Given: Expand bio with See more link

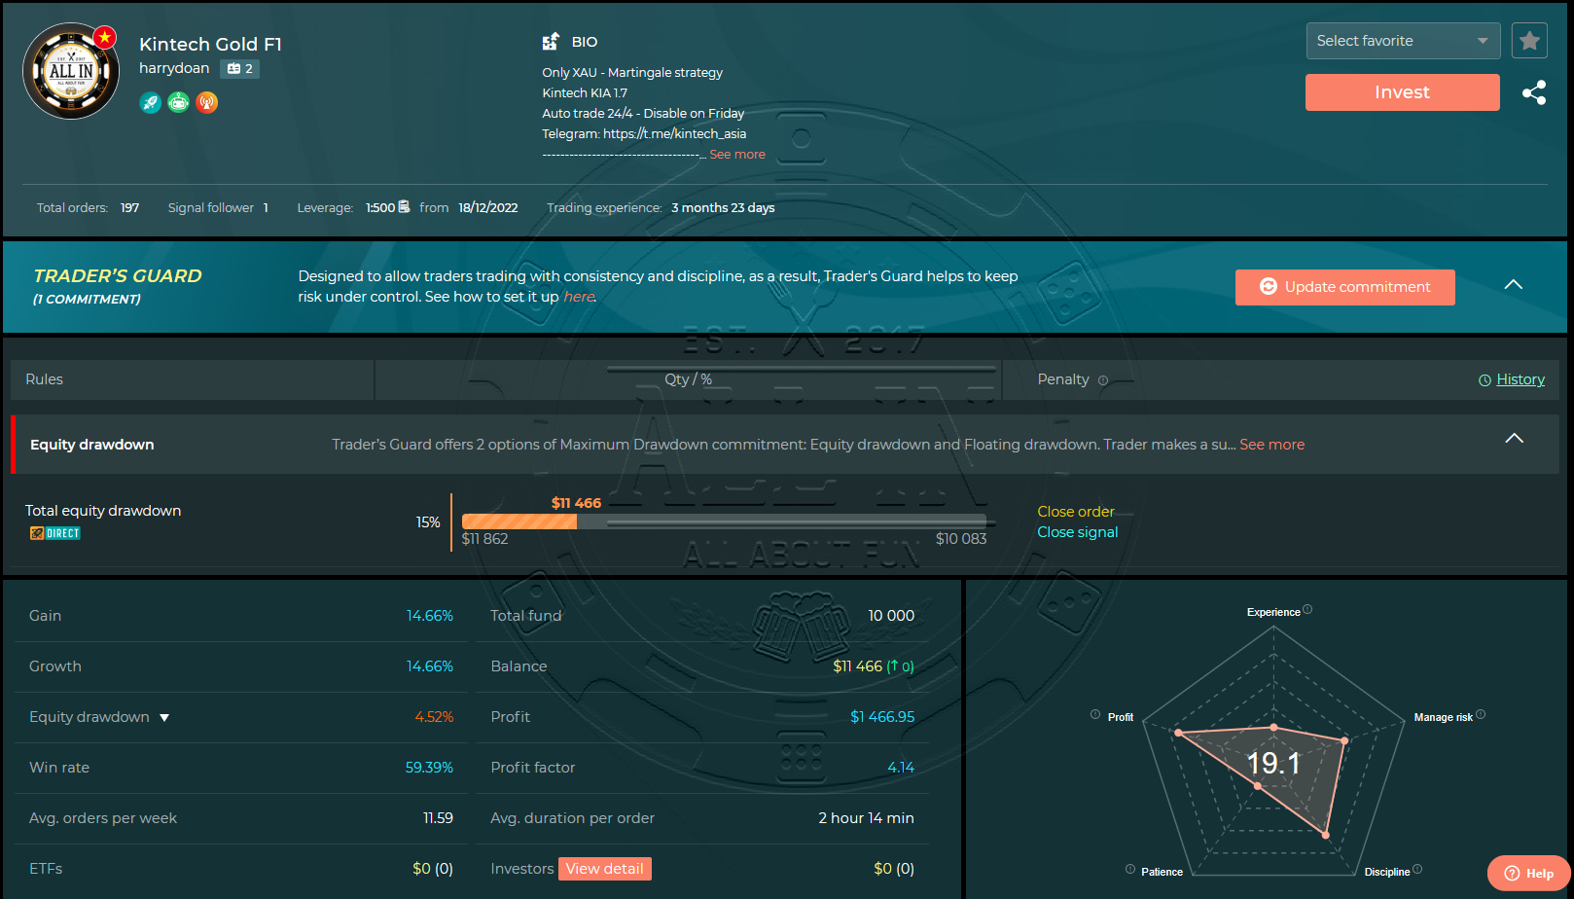Looking at the screenshot, I should click(x=737, y=155).
